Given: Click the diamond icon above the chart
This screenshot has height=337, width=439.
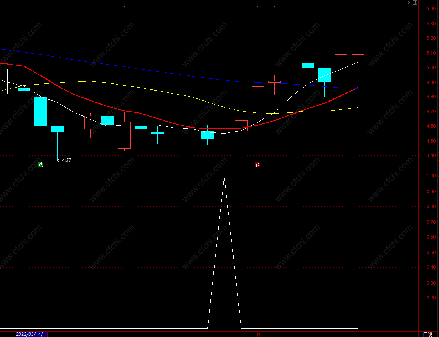Looking at the screenshot, I should point(408,3).
